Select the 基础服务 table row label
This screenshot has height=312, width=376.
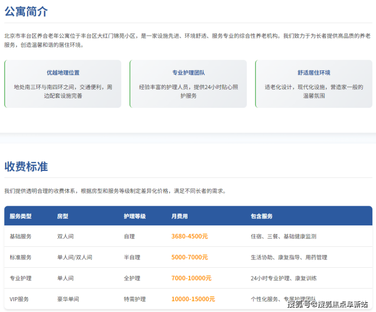coord(20,237)
